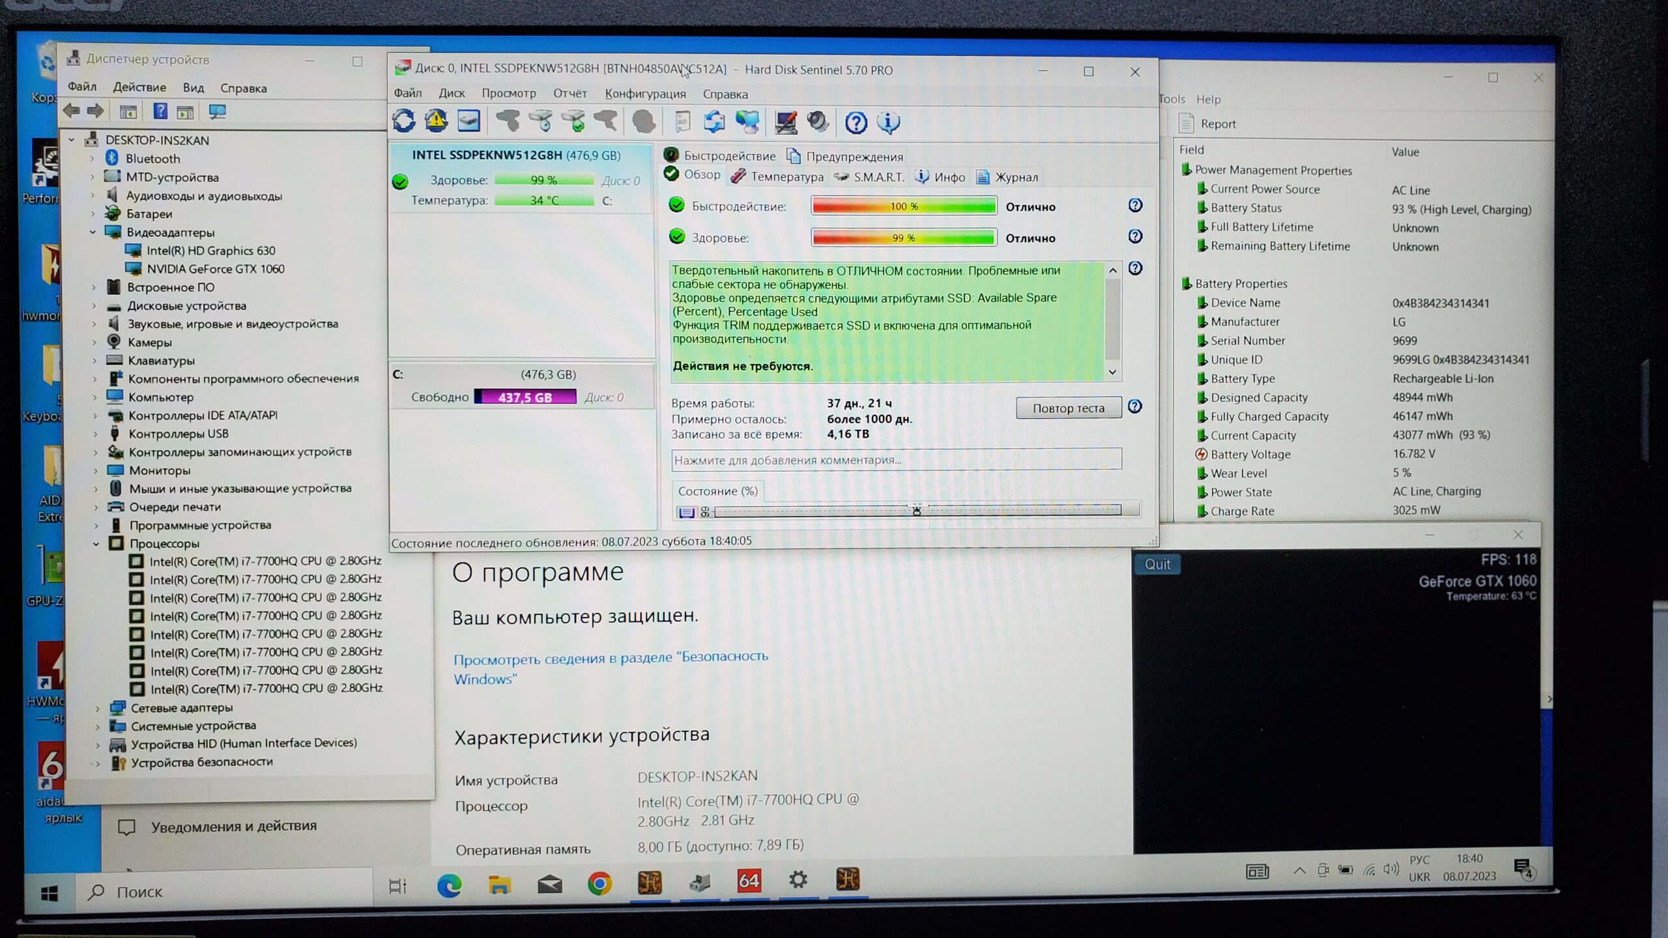This screenshot has height=938, width=1668.
Task: Click the blue help question mark toolbar icon
Action: tap(856, 122)
